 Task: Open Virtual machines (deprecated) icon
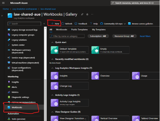click(9, 63)
